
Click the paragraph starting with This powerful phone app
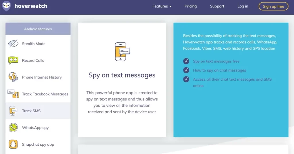click(x=122, y=102)
